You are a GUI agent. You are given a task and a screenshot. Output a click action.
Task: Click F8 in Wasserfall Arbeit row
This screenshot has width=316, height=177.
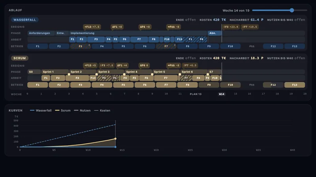[x=154, y=39]
